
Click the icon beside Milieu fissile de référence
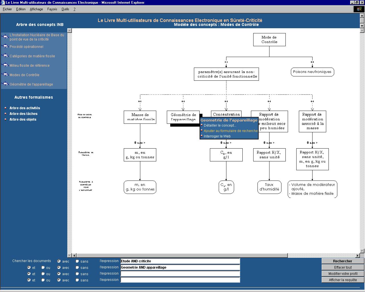(5, 65)
